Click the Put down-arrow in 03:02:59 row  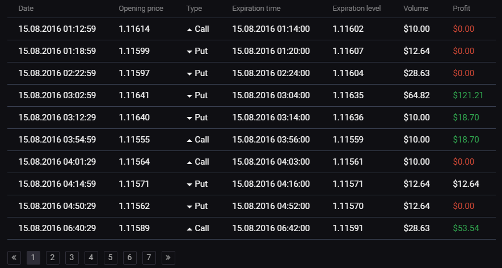[x=189, y=96]
